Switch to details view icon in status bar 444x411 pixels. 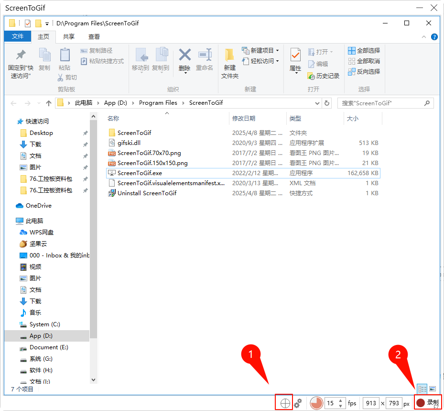[x=422, y=389]
